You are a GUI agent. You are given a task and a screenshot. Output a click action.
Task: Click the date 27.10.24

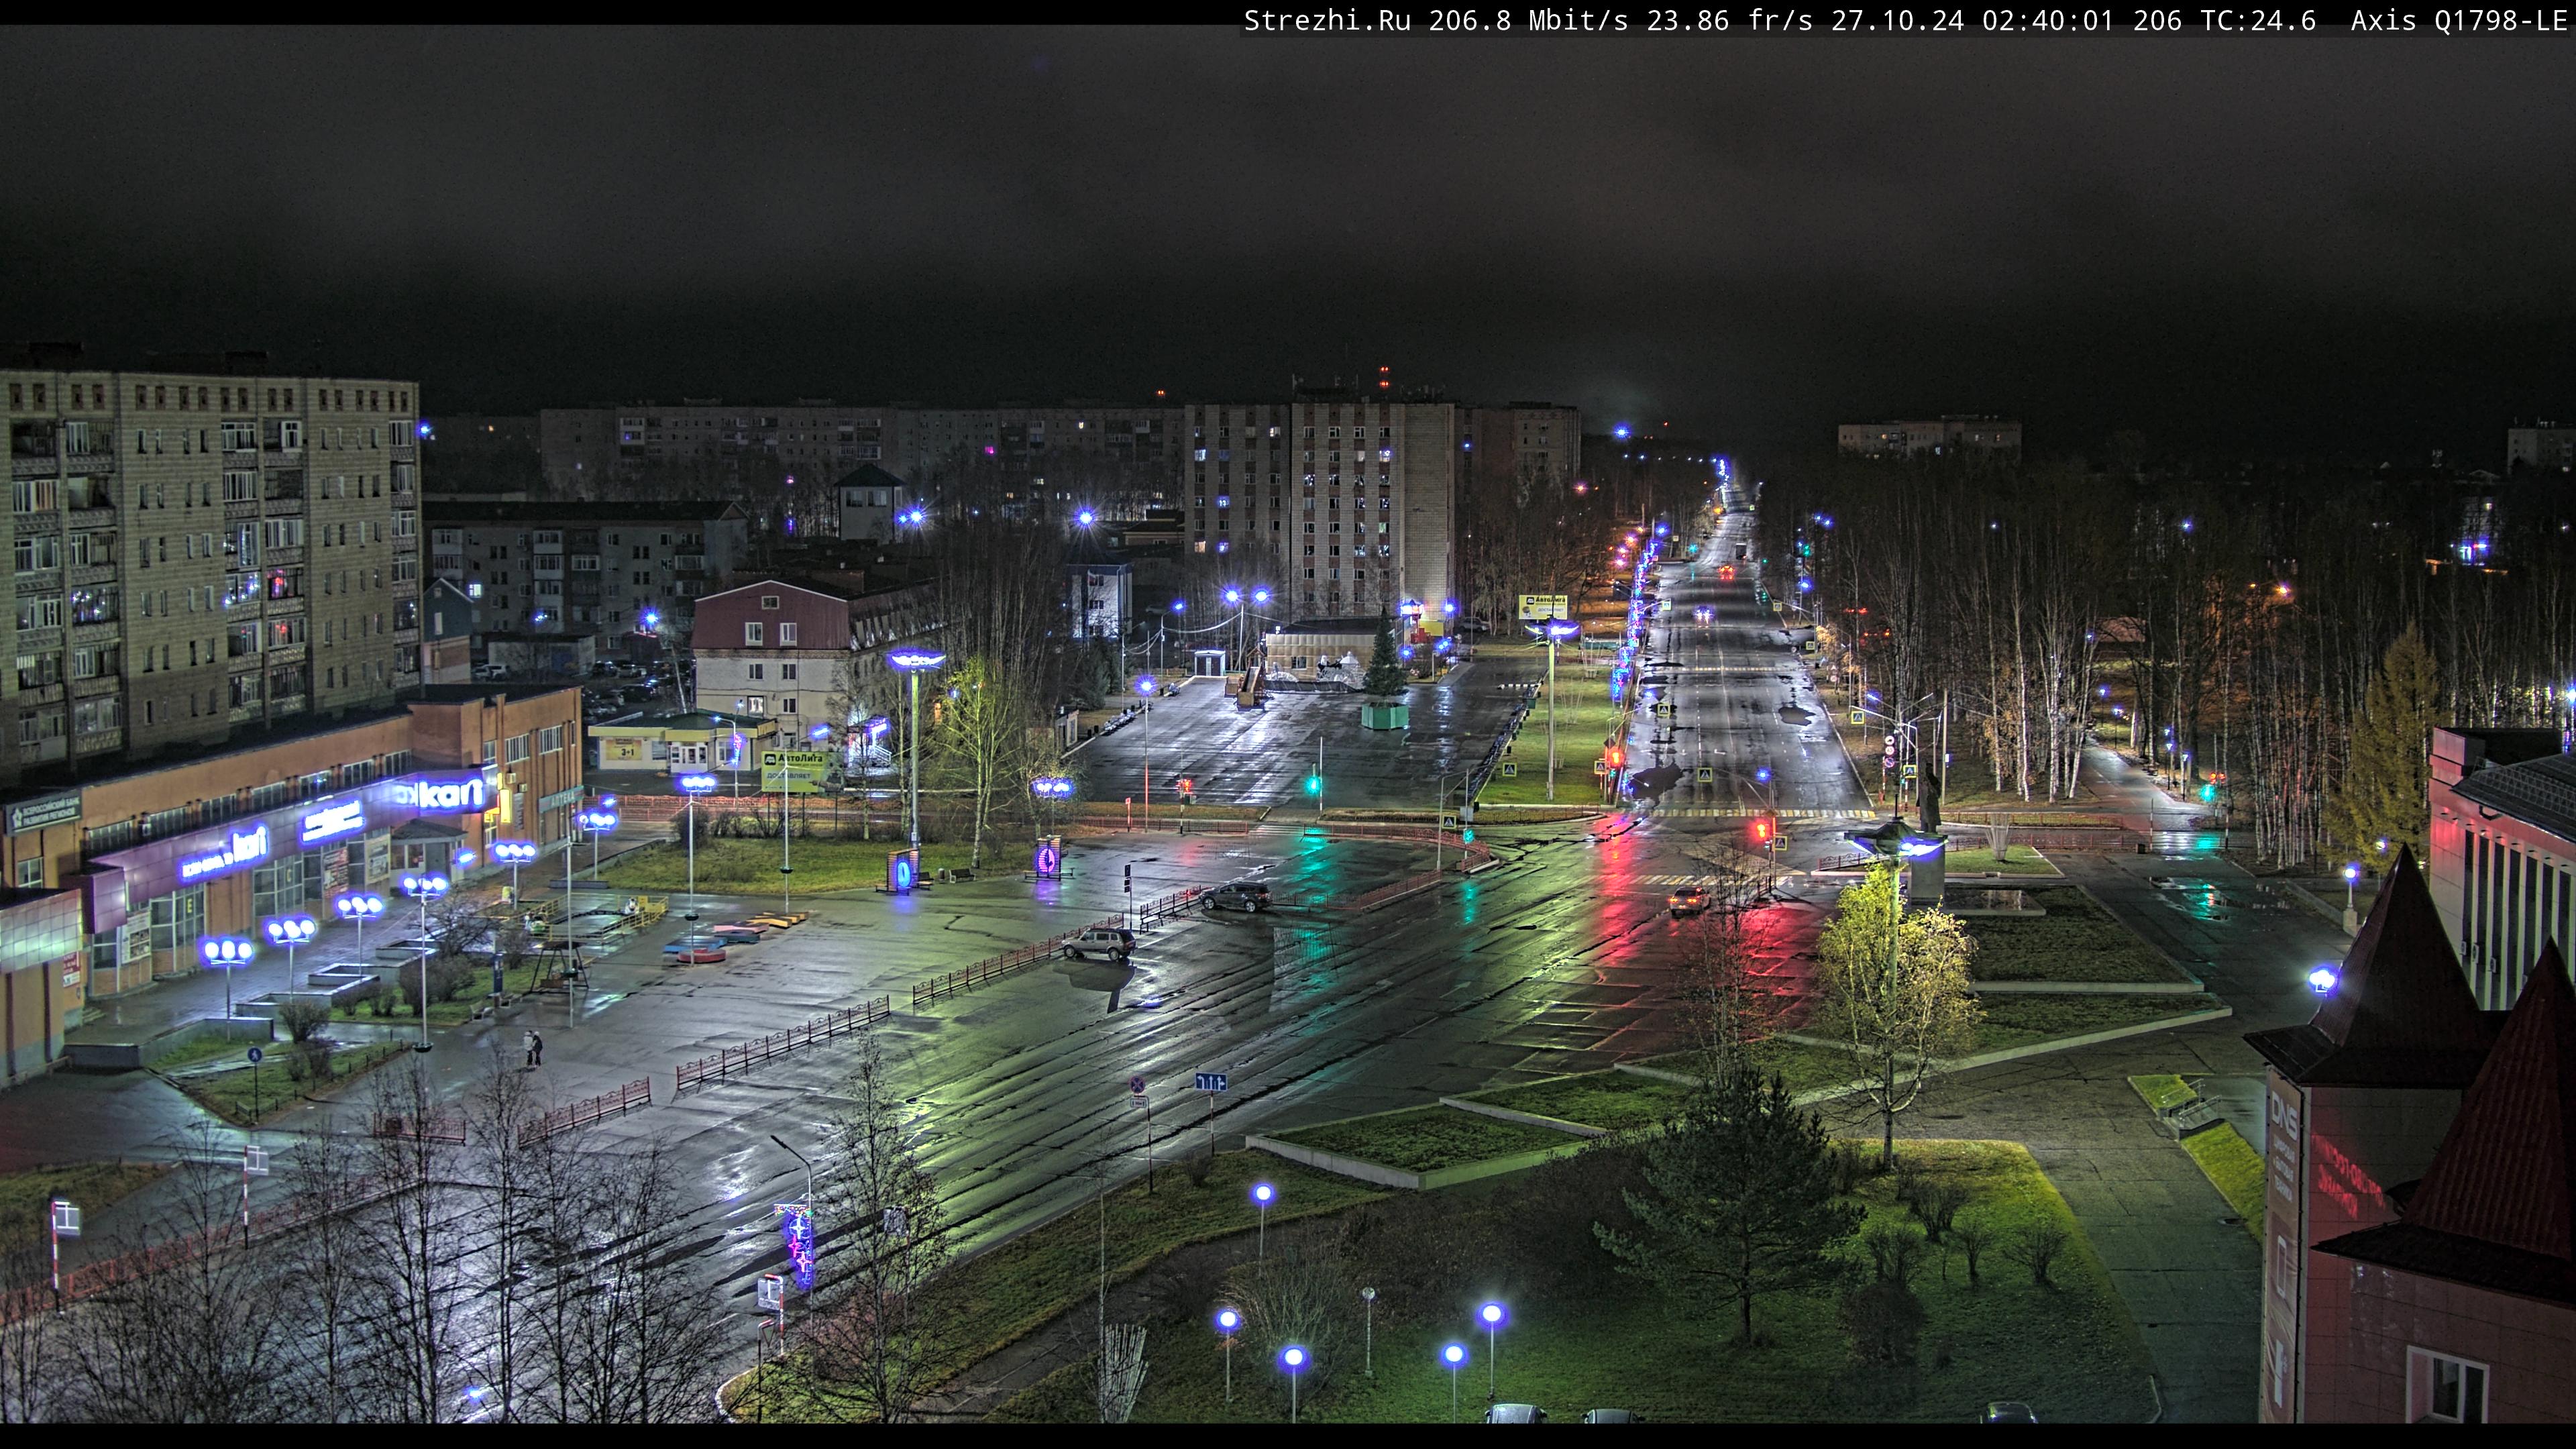click(x=1898, y=21)
